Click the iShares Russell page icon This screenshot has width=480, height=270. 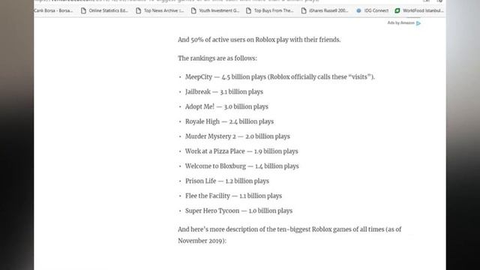coord(304,10)
